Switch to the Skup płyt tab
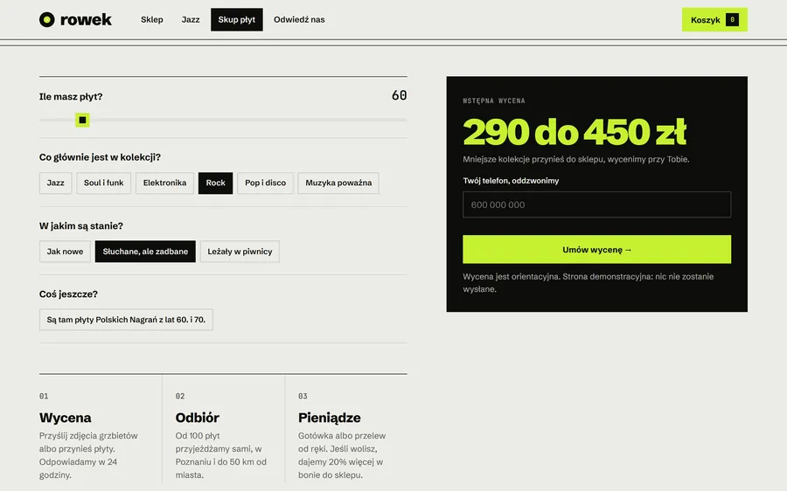Image resolution: width=787 pixels, height=491 pixels. [236, 19]
